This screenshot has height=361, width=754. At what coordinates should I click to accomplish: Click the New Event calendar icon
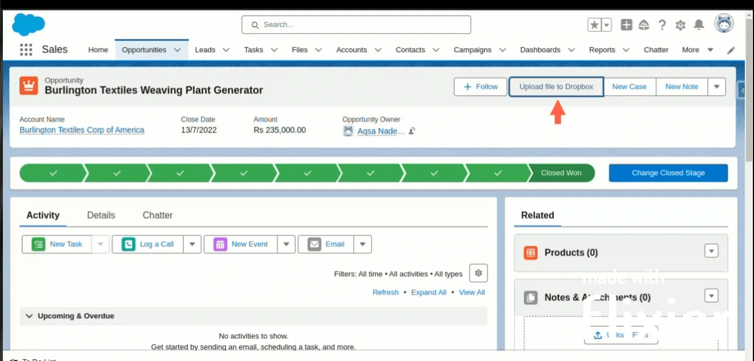(x=220, y=244)
